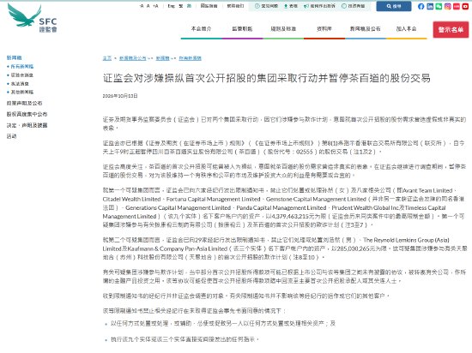Open the green WeChat icon
This screenshot has width=472, height=353.
[x=439, y=6]
